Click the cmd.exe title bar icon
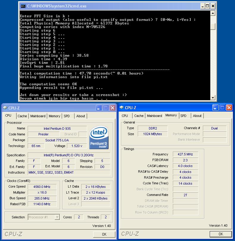This screenshot has width=235, height=241. point(23,6)
